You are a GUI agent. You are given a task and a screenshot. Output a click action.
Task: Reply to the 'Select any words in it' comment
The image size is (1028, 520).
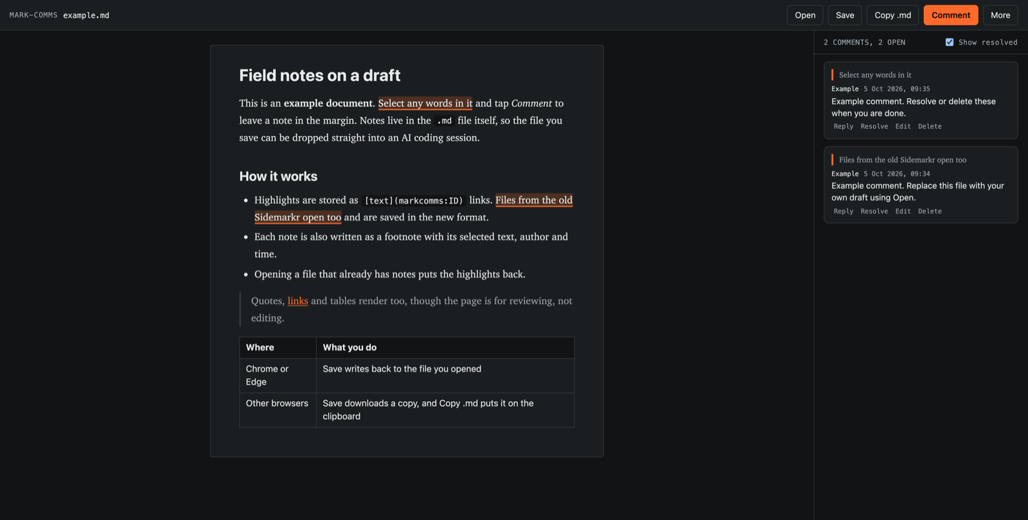point(844,126)
